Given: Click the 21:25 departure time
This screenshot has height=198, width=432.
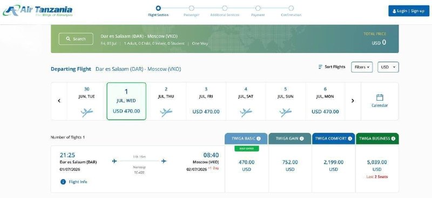Looking at the screenshot, I should point(67,155).
